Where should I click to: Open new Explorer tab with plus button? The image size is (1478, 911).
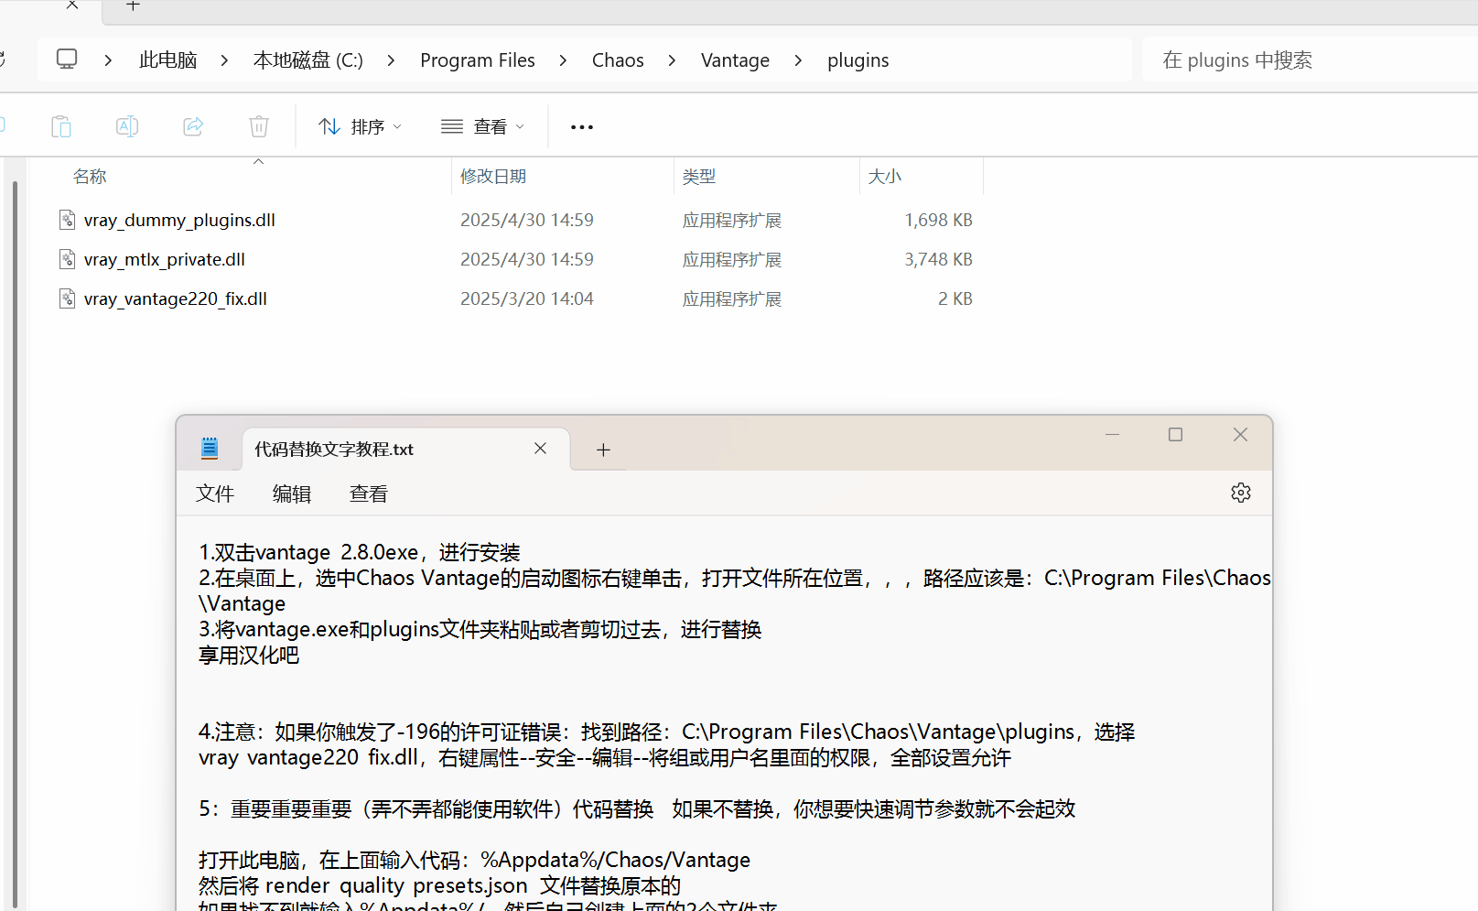133,5
